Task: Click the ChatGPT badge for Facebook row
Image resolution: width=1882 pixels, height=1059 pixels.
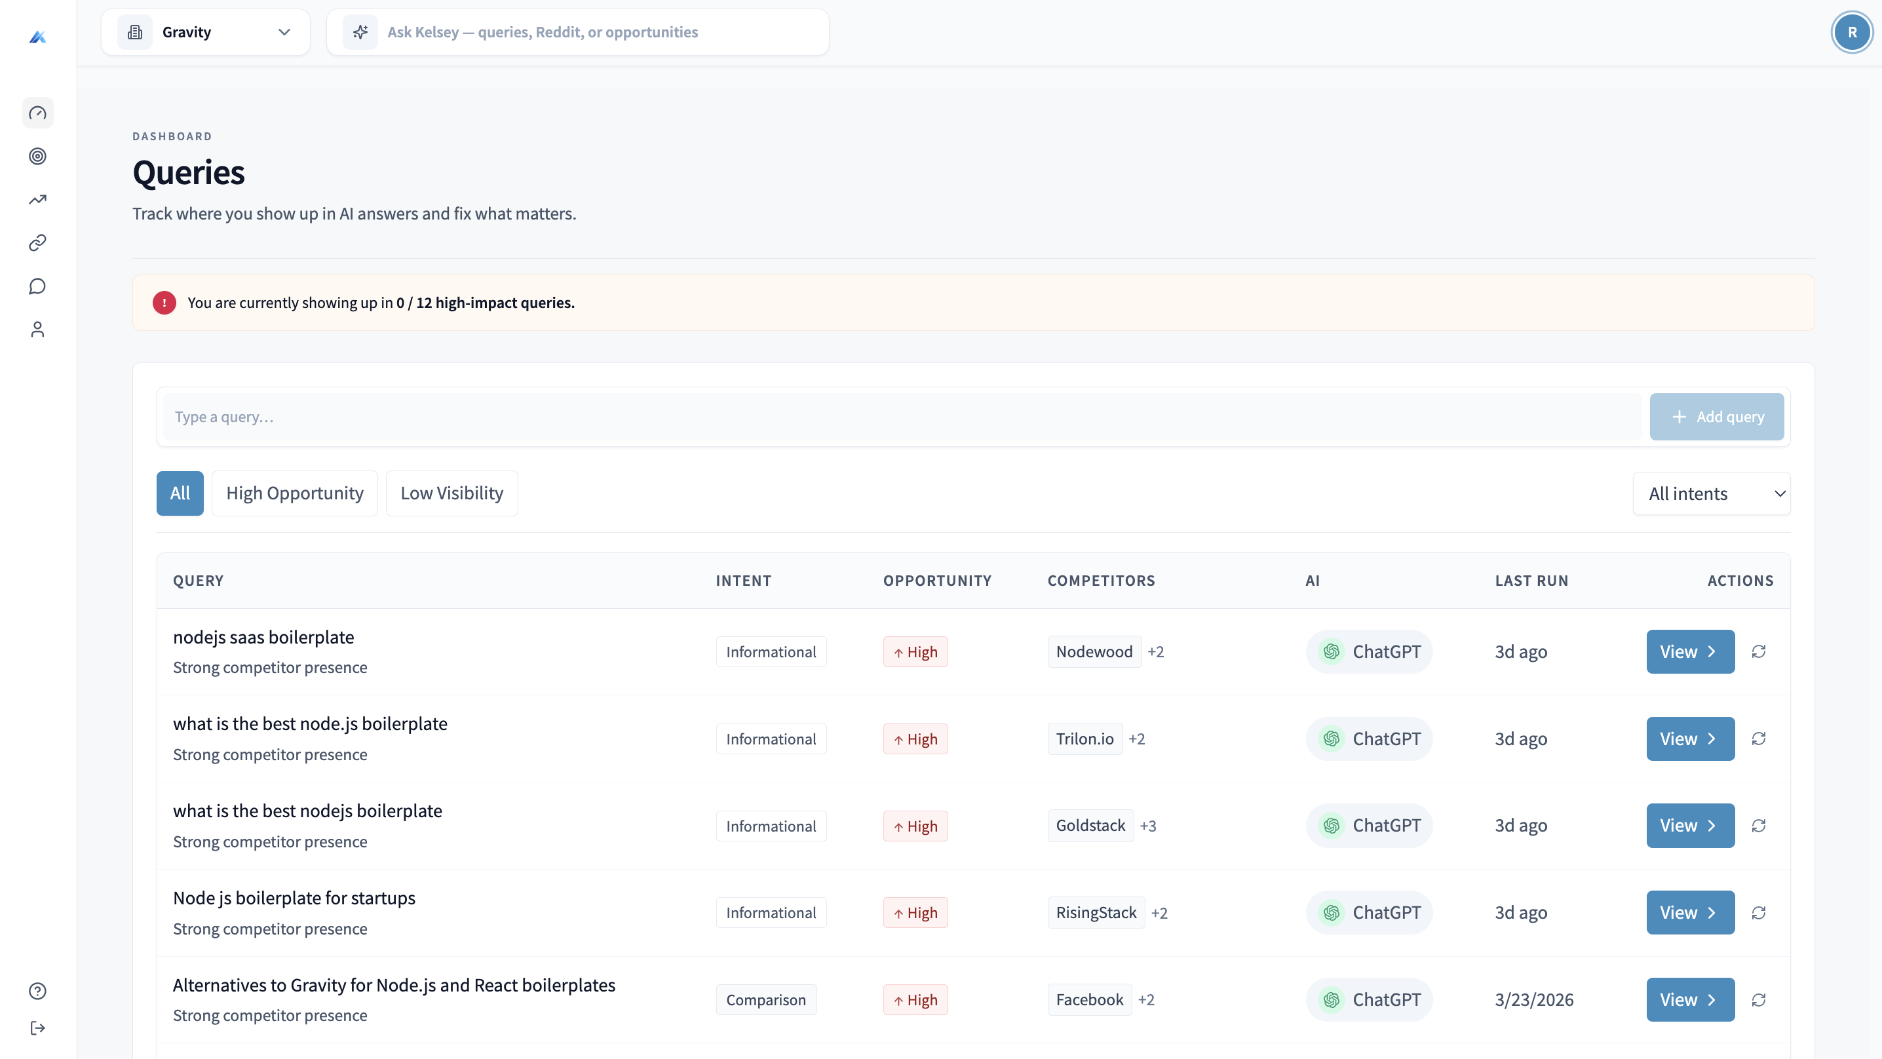Action: point(1369,999)
